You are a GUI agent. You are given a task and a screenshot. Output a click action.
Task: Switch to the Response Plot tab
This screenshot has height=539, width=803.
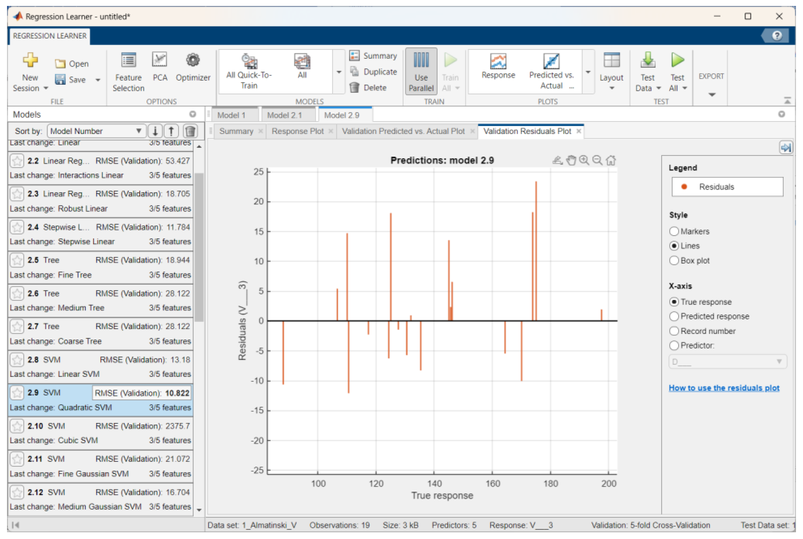click(x=298, y=131)
